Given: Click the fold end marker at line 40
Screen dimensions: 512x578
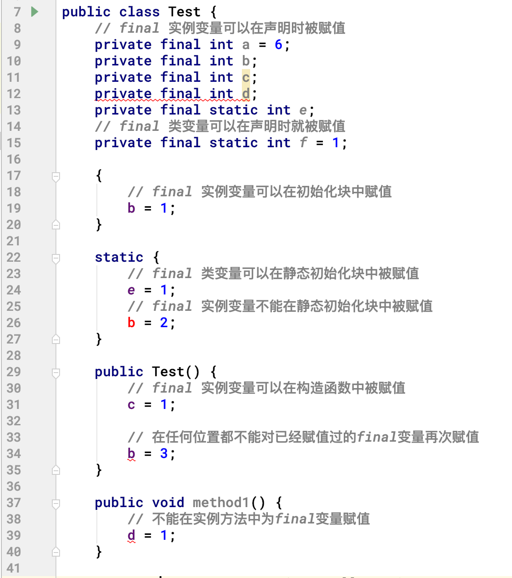Looking at the screenshot, I should pyautogui.click(x=56, y=552).
